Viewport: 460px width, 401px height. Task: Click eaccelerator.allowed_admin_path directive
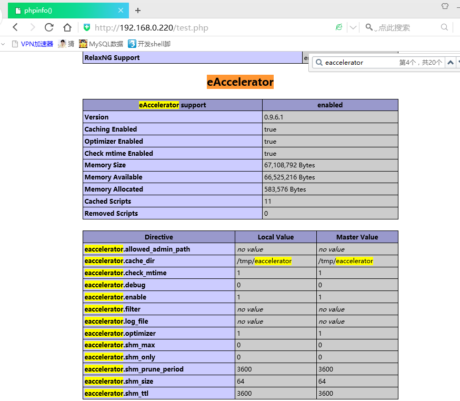pos(137,249)
